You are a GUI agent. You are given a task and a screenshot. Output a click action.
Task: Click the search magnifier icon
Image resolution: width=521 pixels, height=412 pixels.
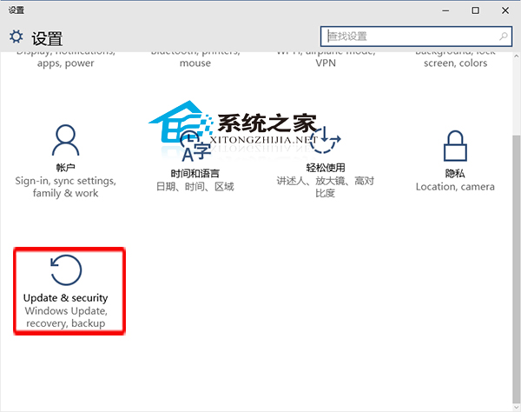click(x=504, y=37)
